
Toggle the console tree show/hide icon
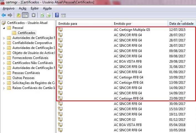click(x=25, y=15)
